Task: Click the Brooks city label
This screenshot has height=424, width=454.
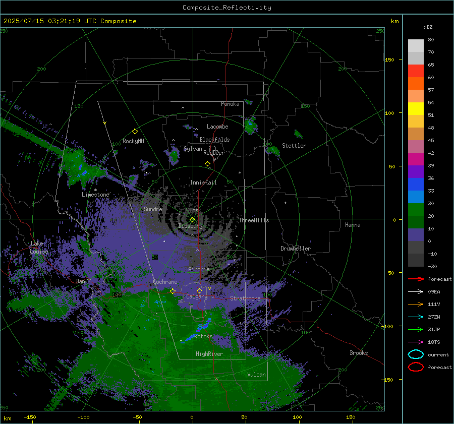Action: [359, 353]
